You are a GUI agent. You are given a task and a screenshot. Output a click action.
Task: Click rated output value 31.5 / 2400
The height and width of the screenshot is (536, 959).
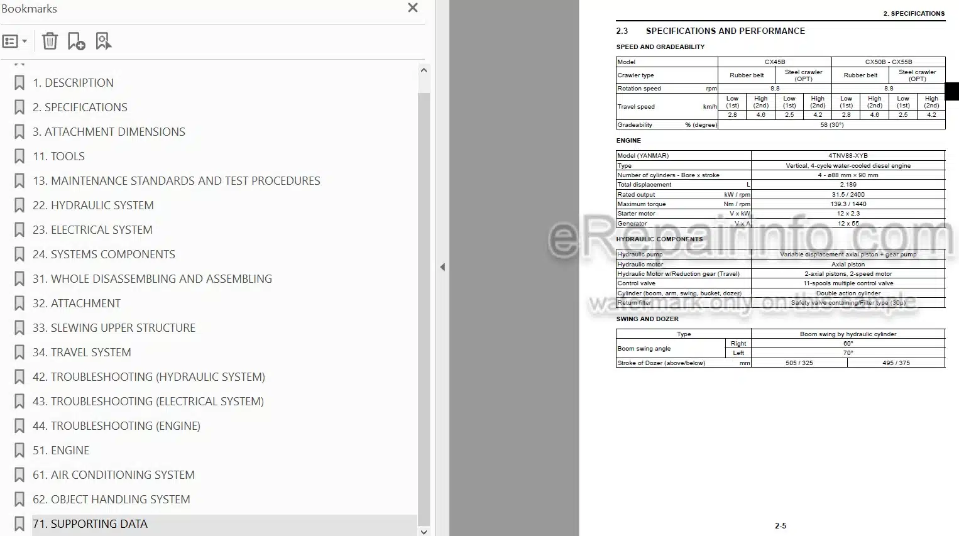(848, 195)
